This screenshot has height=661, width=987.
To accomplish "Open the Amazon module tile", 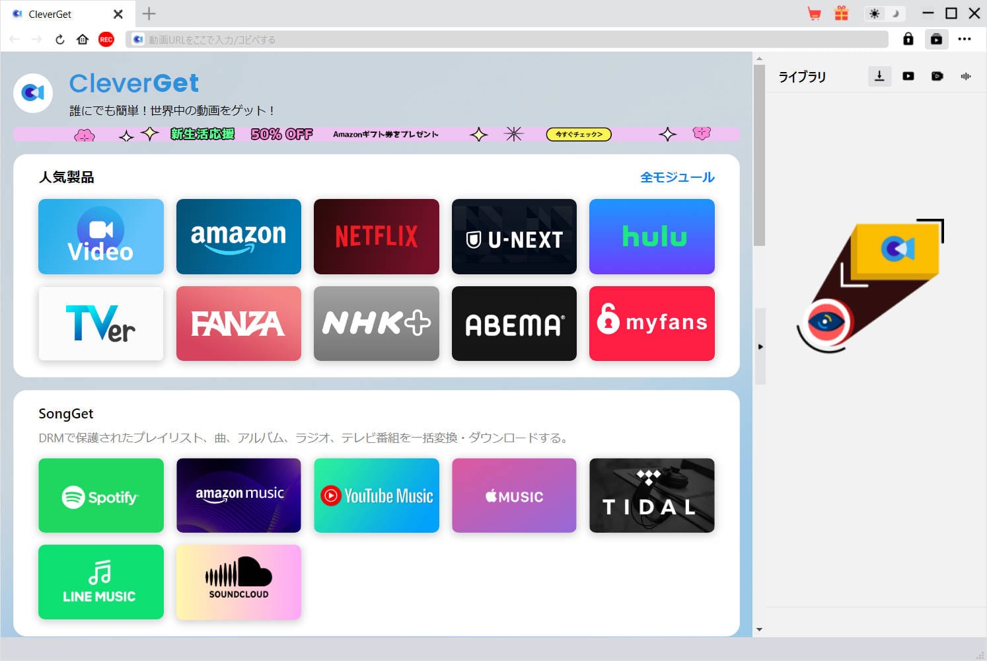I will [x=238, y=237].
